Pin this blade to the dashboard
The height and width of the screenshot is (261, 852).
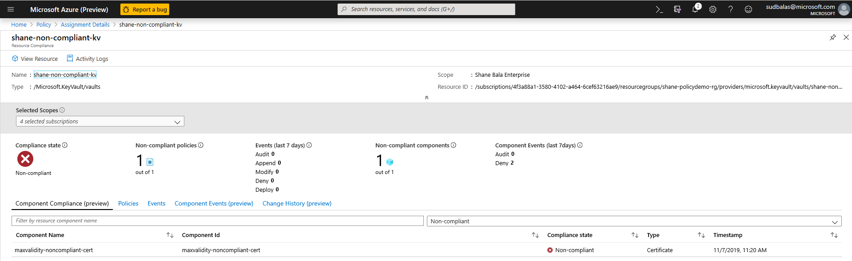pos(833,37)
